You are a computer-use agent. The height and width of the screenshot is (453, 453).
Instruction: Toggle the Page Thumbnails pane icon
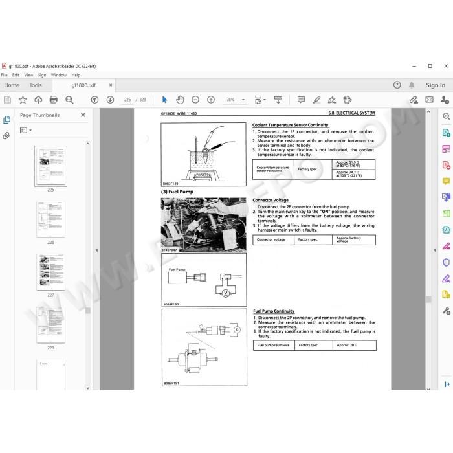(x=6, y=120)
